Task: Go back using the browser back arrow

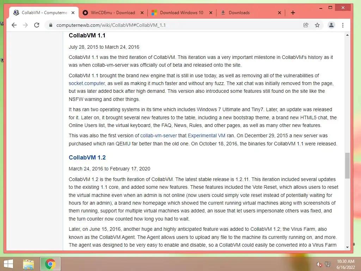Action: [x=14, y=25]
